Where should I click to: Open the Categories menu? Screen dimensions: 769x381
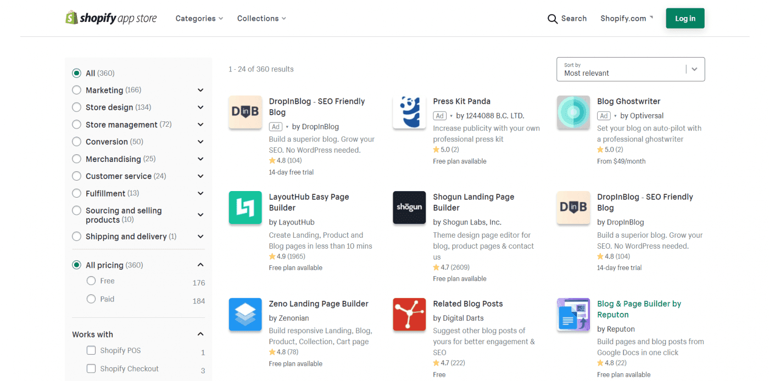199,19
